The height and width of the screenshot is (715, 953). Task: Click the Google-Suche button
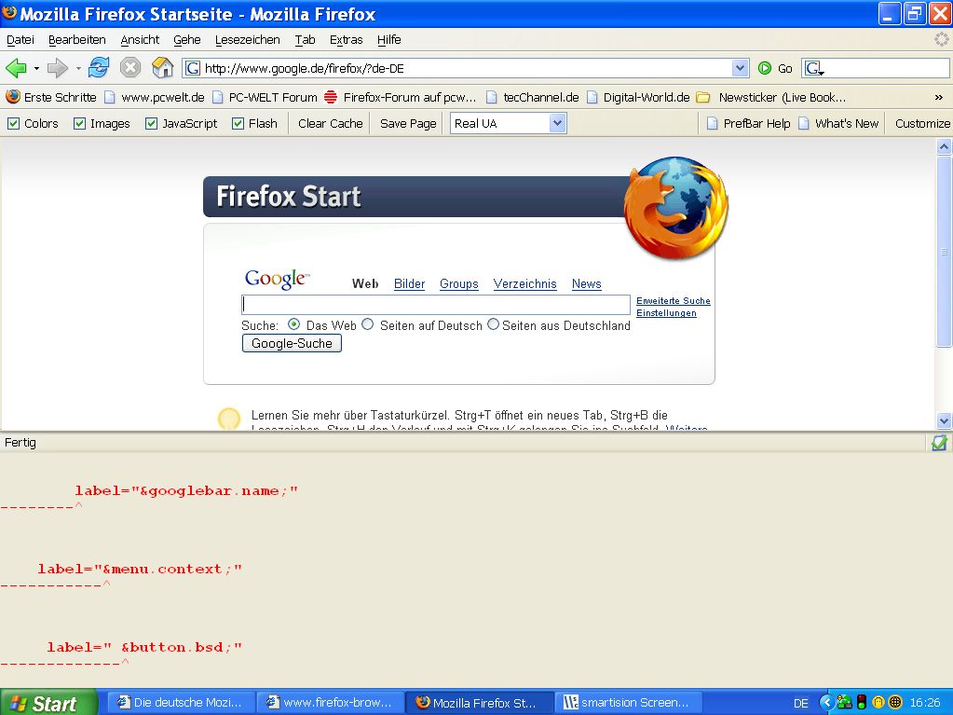pyautogui.click(x=292, y=343)
